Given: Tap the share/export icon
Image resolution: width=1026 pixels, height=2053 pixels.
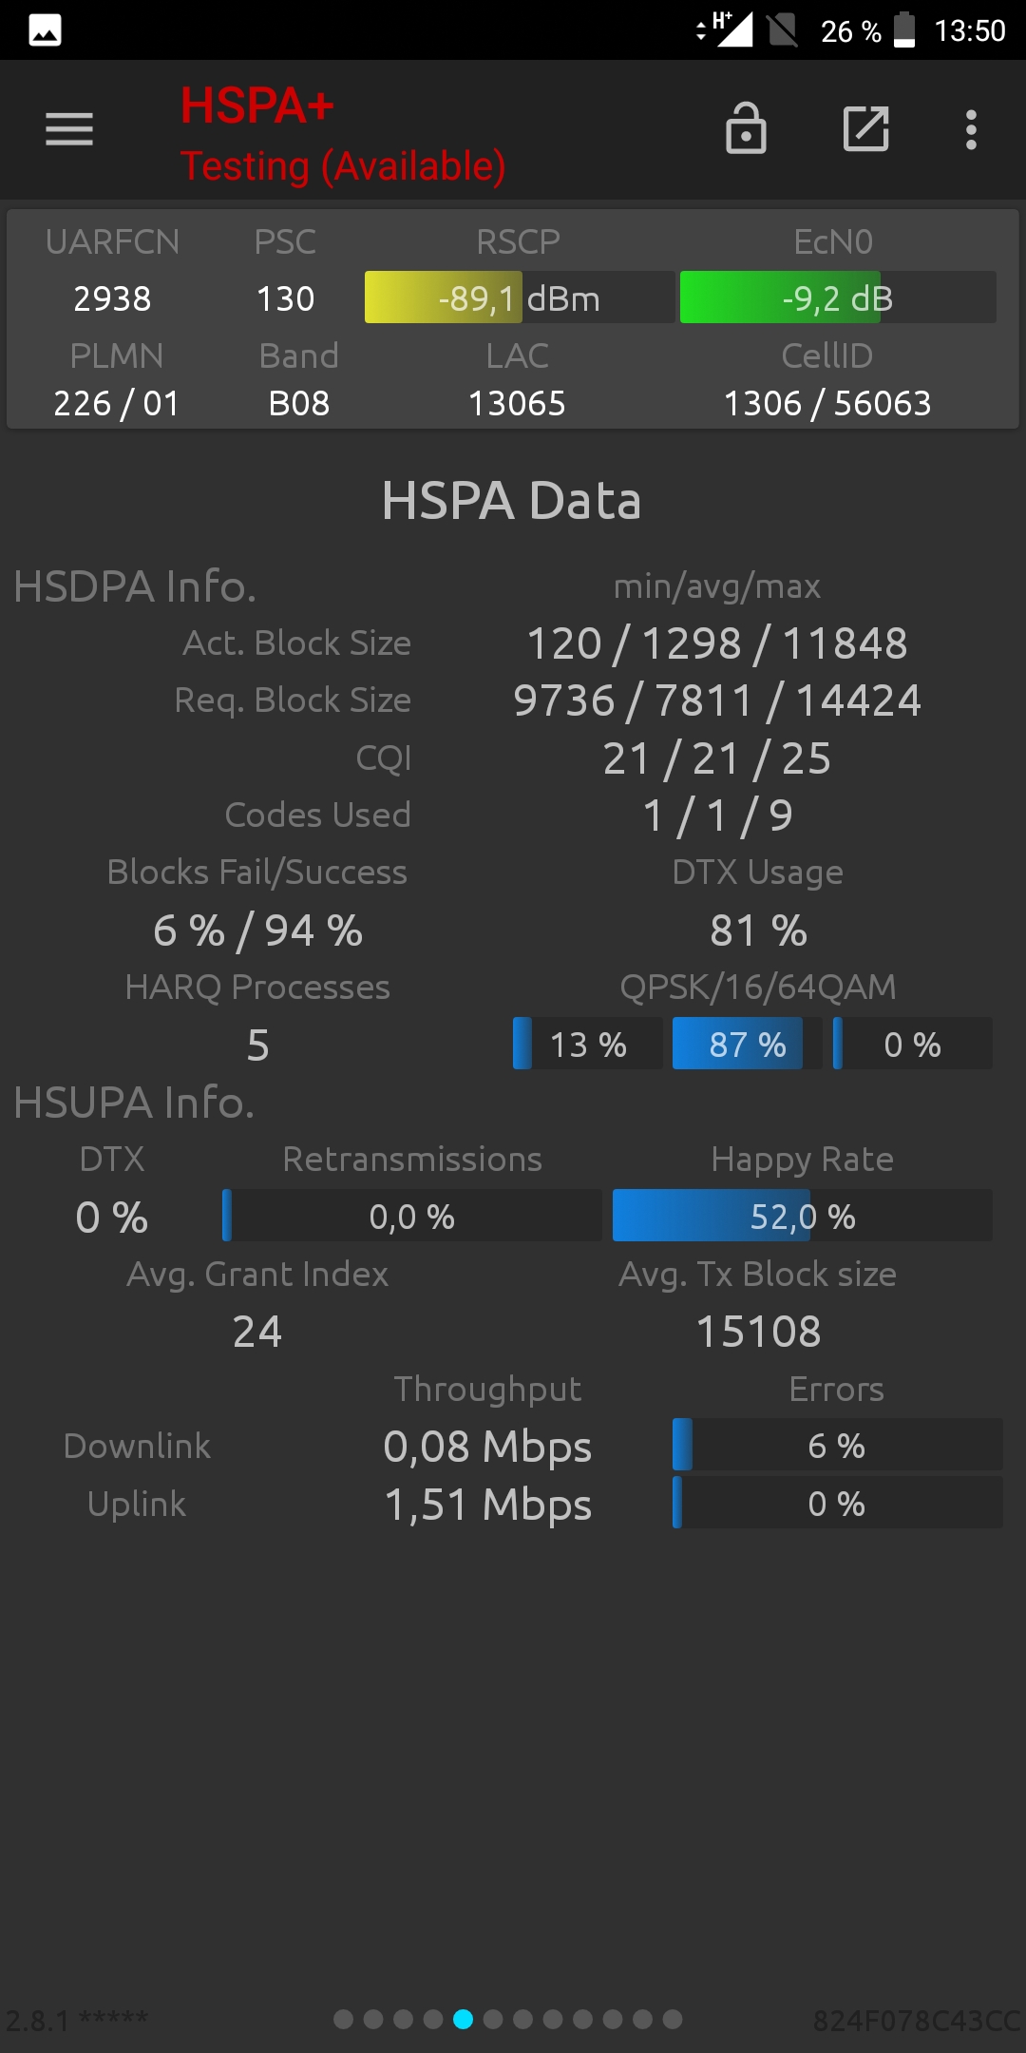Looking at the screenshot, I should (x=866, y=129).
